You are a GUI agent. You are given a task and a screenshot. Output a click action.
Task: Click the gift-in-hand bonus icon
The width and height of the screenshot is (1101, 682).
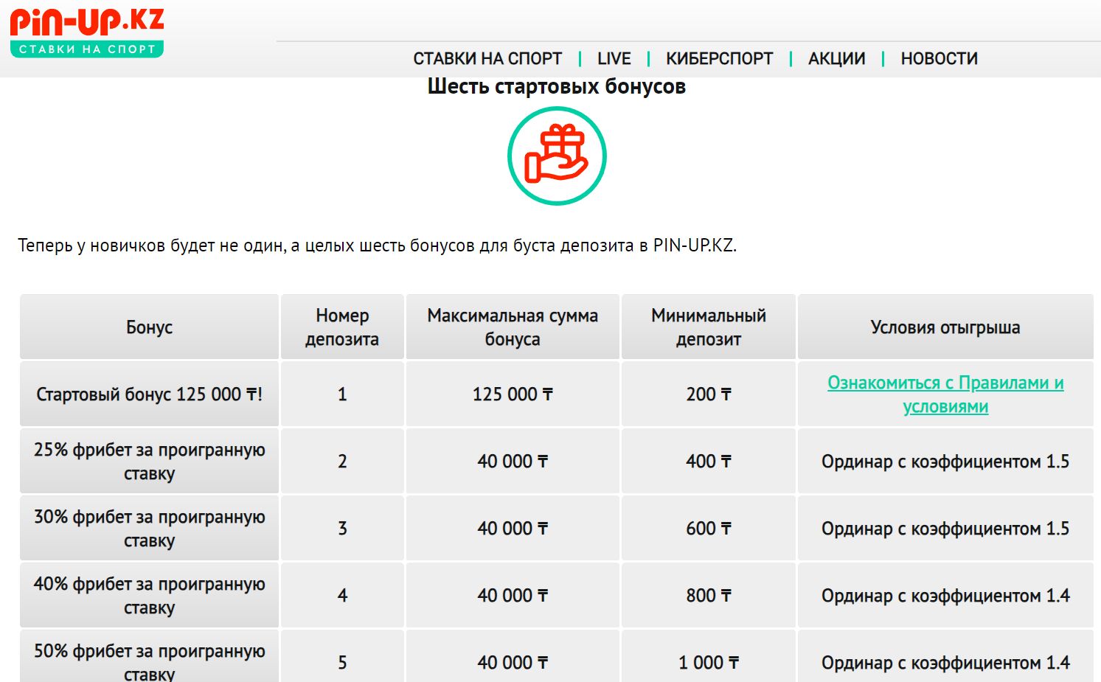click(557, 156)
